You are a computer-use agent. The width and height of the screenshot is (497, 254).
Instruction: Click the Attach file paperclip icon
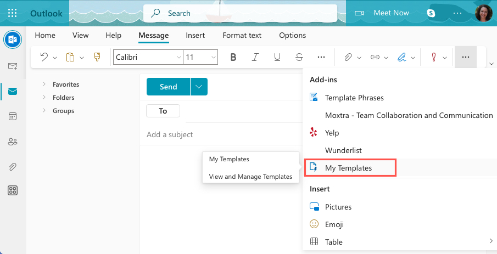click(x=348, y=57)
